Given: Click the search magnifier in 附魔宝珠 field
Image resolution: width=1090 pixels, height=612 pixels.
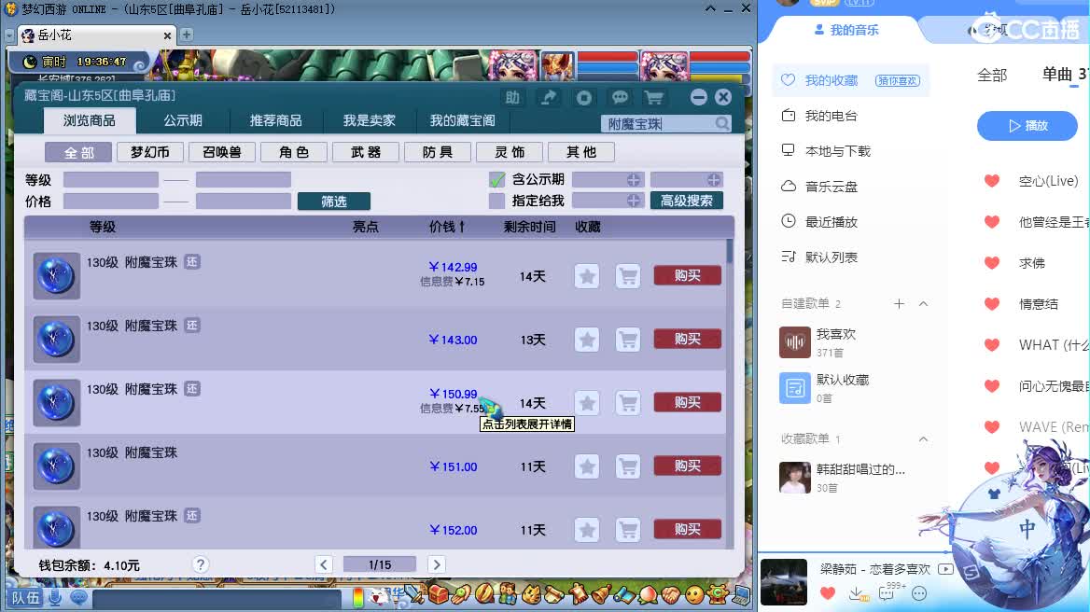Looking at the screenshot, I should click(722, 124).
